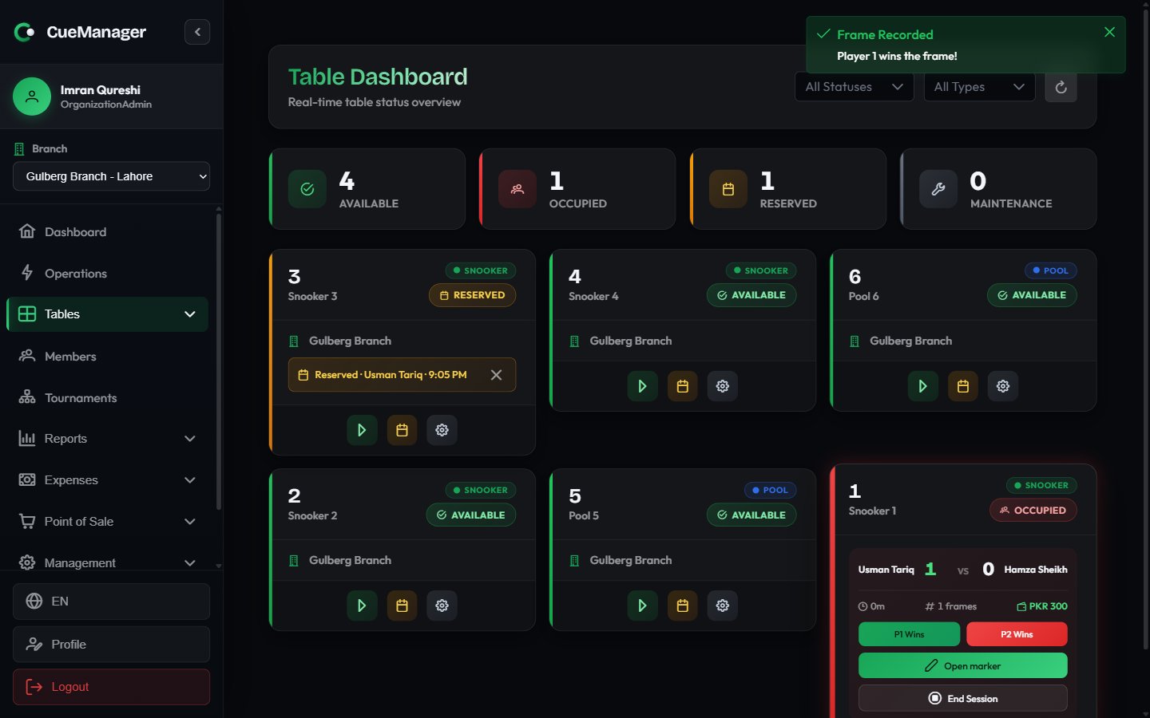1150x718 pixels.
Task: Collapse the sidebar with the chevron button
Action: (x=197, y=32)
